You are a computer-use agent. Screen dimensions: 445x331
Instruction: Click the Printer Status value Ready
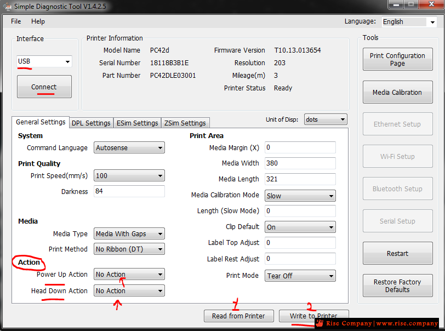pyautogui.click(x=283, y=88)
